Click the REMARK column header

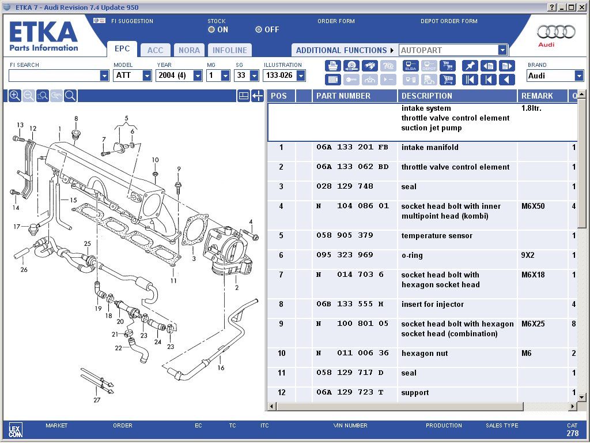tap(543, 96)
